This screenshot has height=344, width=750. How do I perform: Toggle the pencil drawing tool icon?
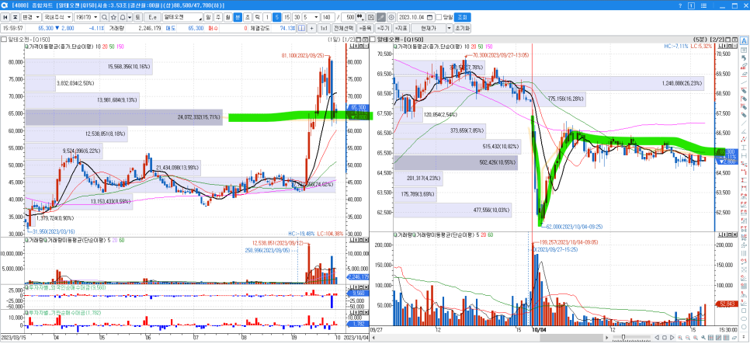point(381,17)
